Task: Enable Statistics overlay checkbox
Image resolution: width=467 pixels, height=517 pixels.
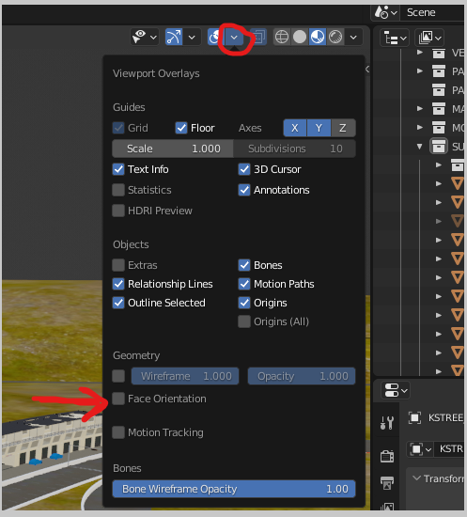Action: (118, 190)
